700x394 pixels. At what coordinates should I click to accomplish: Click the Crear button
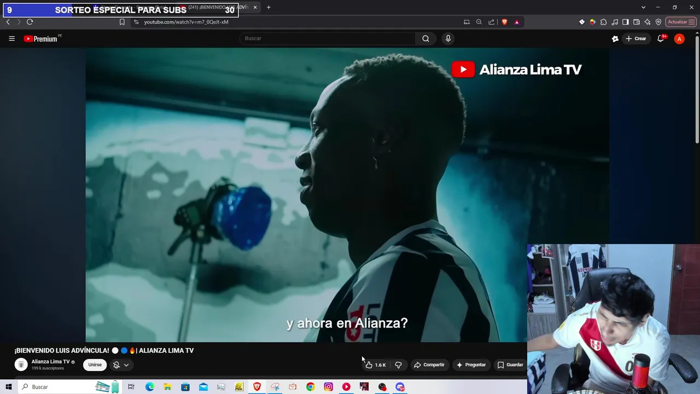(636, 38)
